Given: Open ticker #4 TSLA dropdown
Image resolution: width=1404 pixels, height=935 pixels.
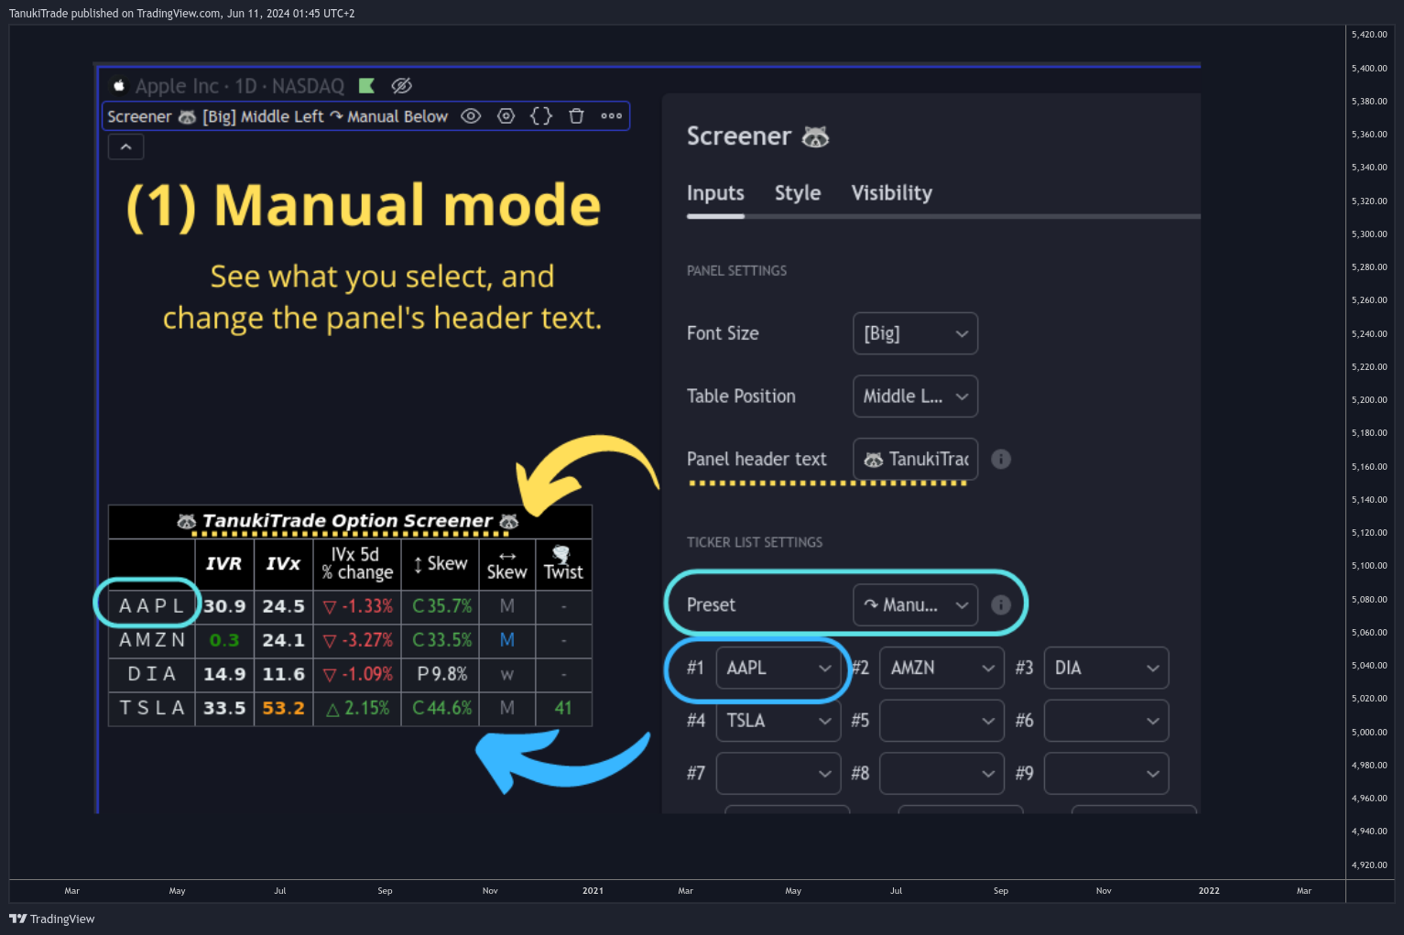Looking at the screenshot, I should point(778,721).
